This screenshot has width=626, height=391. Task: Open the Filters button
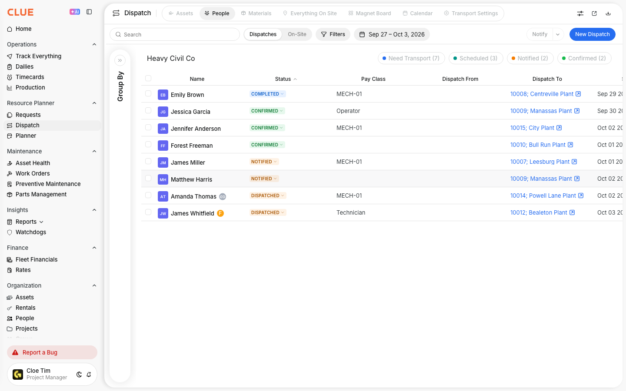tap(333, 34)
